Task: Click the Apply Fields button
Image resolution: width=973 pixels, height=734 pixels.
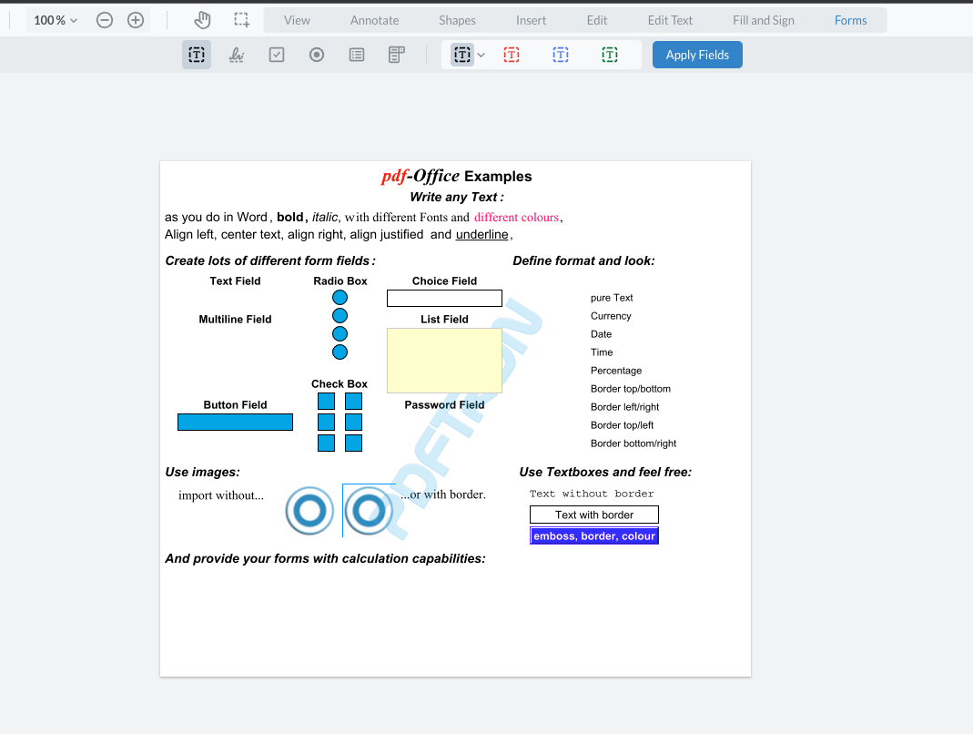Action: click(x=697, y=55)
